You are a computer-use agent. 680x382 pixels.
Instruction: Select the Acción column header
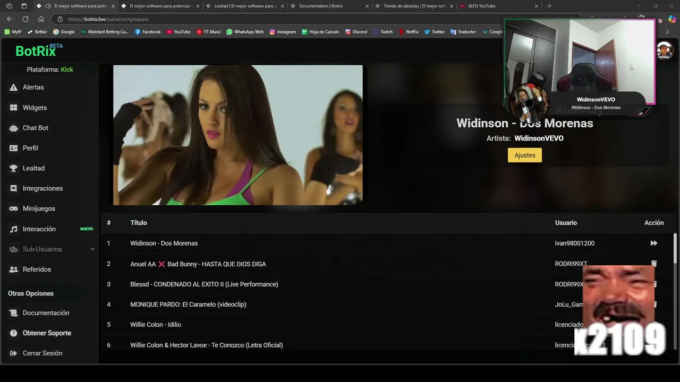point(654,223)
